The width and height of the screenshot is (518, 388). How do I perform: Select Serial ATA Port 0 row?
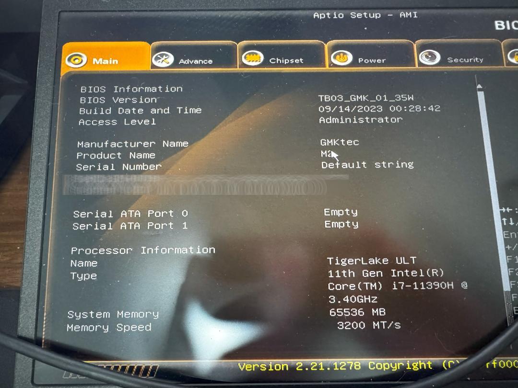tap(130, 214)
